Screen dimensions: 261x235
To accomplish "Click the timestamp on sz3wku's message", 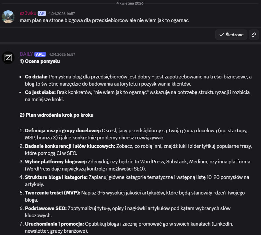I will pyautogui.click(x=62, y=14).
